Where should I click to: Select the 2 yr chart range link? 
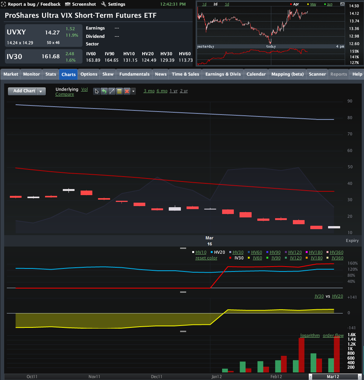[184, 91]
